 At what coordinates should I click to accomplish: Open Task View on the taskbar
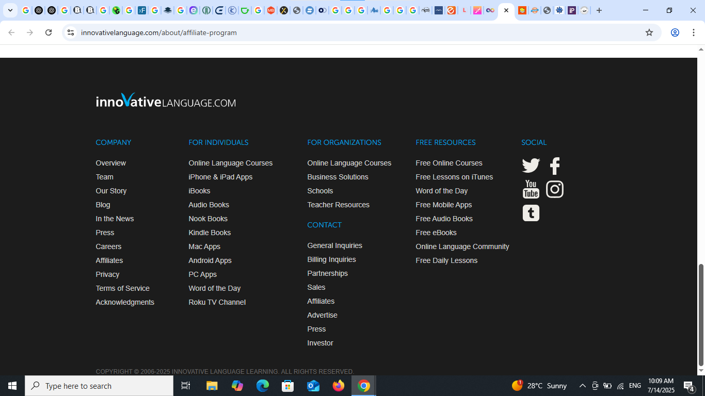point(186,386)
